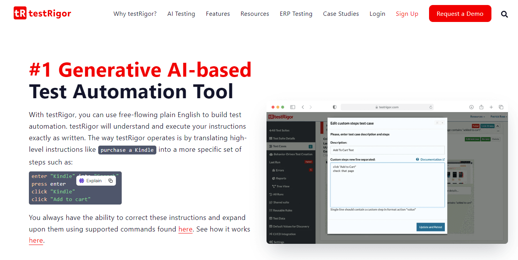This screenshot has height=260, width=518.
Task: Click the Safari download icon in demo screenshot
Action: point(471,107)
